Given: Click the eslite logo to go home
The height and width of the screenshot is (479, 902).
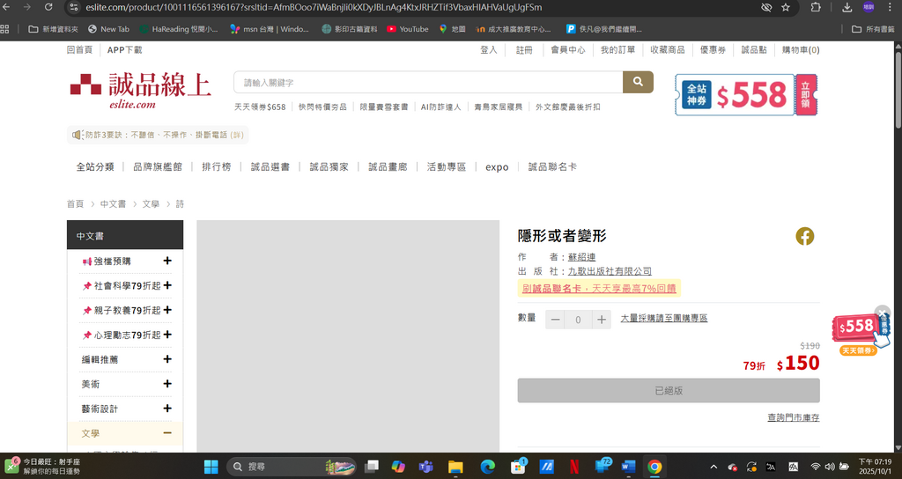Looking at the screenshot, I should pos(141,91).
